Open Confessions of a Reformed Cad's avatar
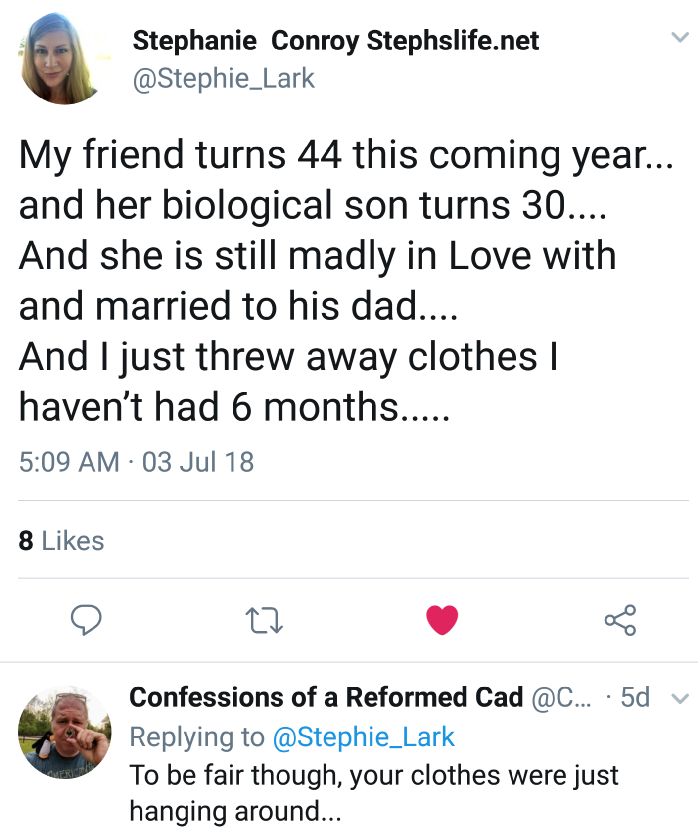 pos(64,732)
